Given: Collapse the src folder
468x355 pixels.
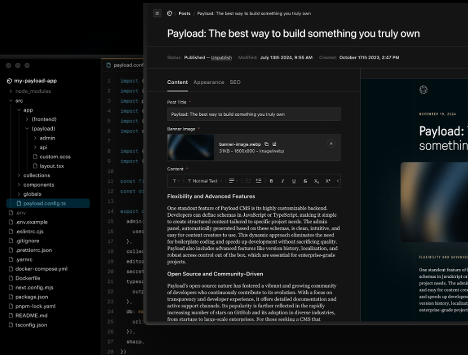Looking at the screenshot, I should pos(16,101).
